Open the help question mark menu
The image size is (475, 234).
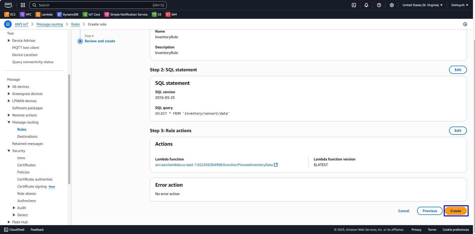tap(379, 5)
